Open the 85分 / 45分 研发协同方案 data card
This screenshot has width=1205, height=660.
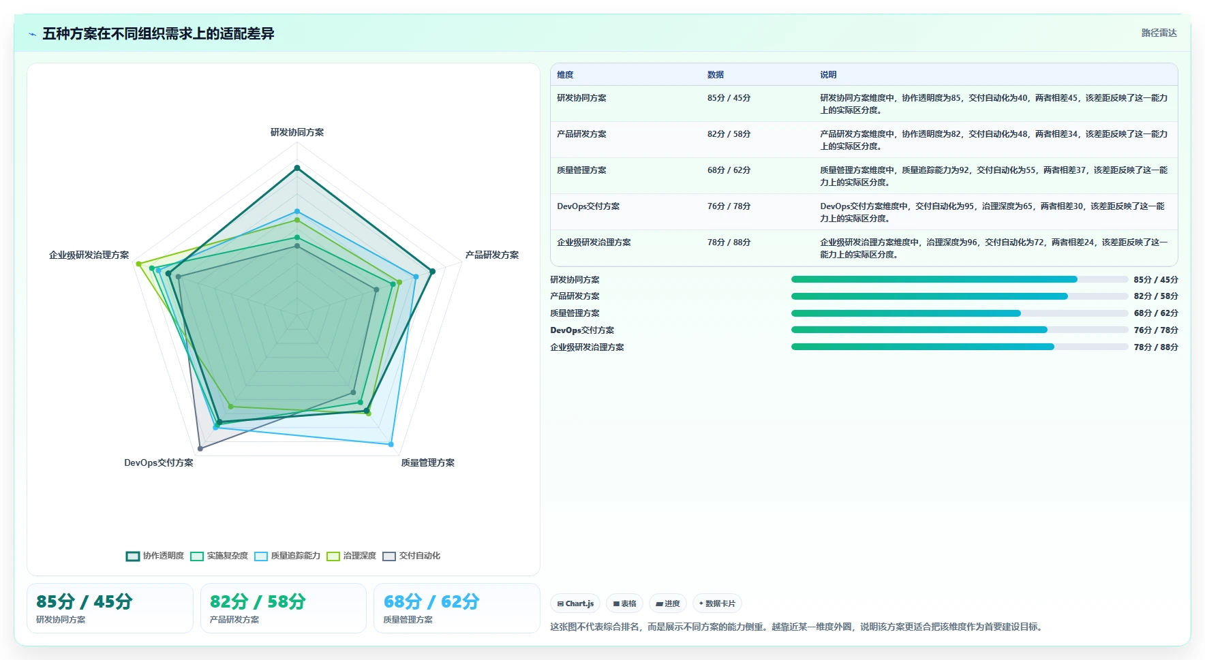tap(110, 608)
